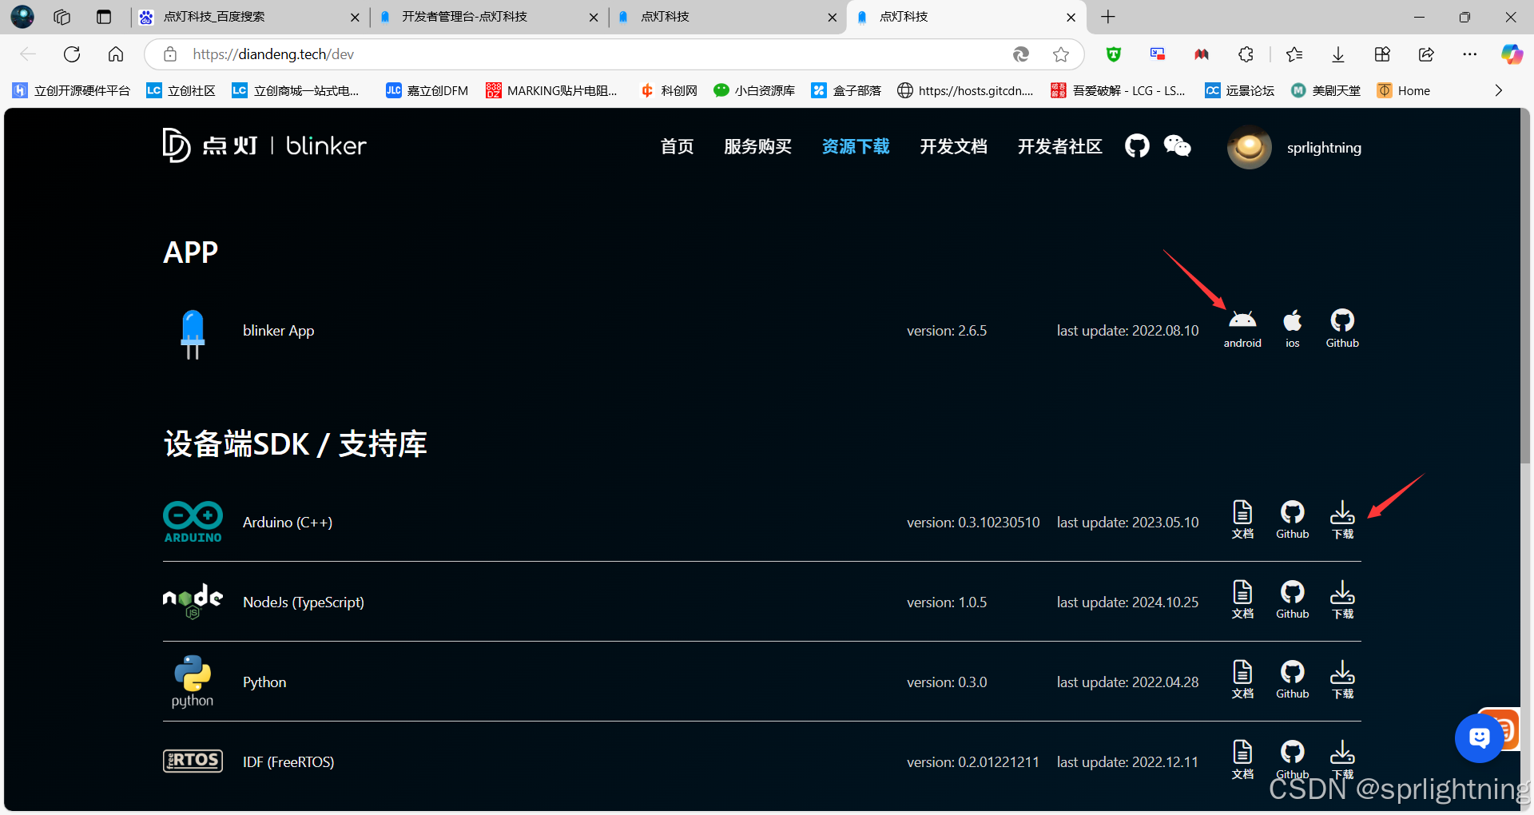Open the 立创开源硬件平台 bookmark

pos(72,90)
